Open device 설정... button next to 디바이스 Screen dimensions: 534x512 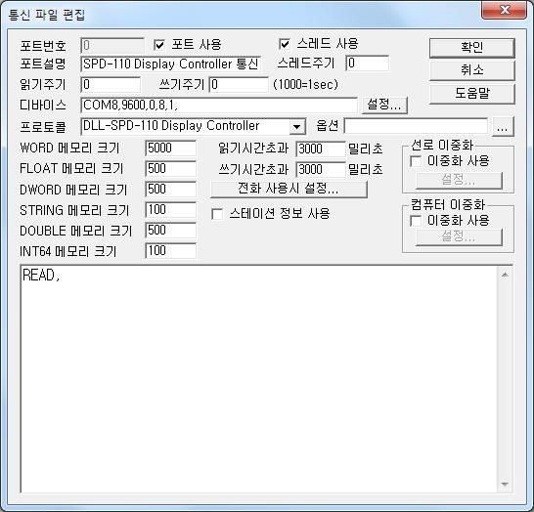click(384, 105)
